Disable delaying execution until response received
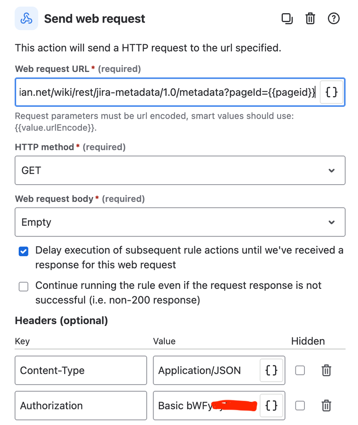 point(23,251)
